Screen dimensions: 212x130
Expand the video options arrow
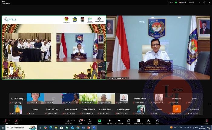click(x=20, y=120)
